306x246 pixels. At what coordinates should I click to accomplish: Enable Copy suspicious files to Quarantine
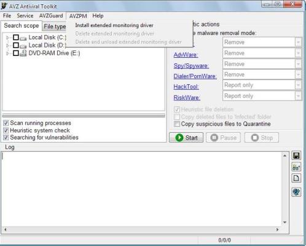pos(177,124)
